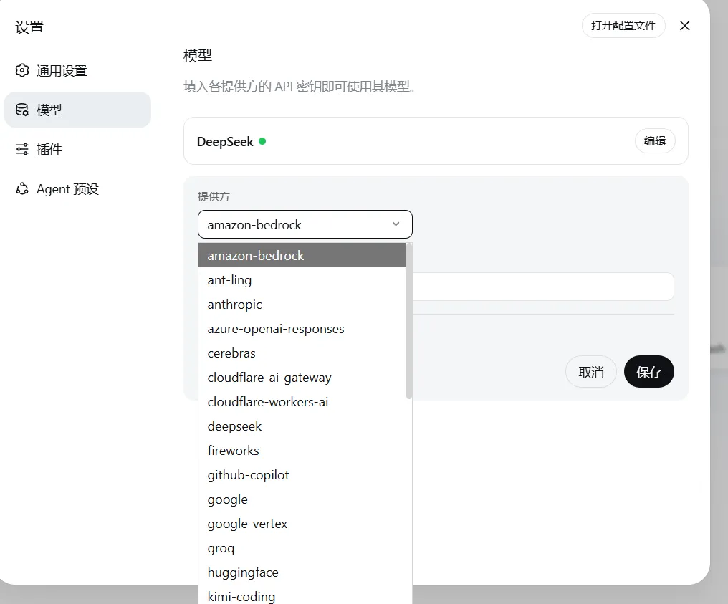This screenshot has width=728, height=604.
Task: Open the Agent 预设 section
Action: 77,189
